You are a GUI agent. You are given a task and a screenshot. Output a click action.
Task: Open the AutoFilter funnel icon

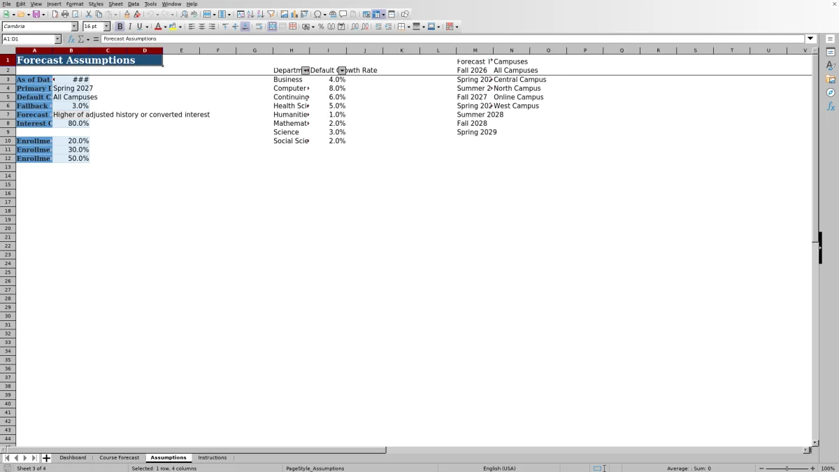[271, 14]
